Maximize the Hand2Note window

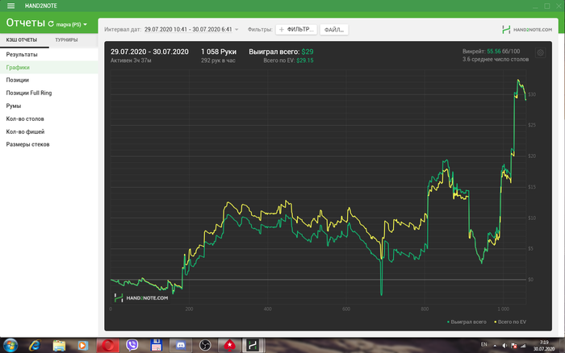tap(547, 6)
